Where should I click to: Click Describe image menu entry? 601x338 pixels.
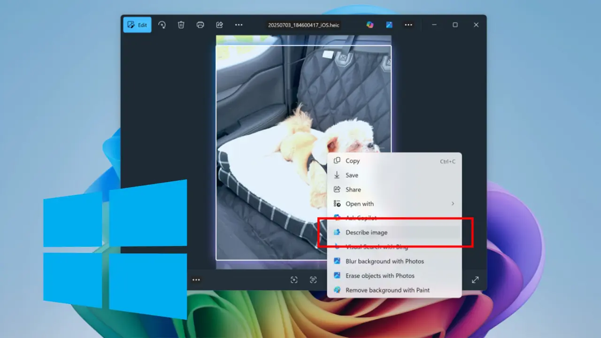pos(366,232)
